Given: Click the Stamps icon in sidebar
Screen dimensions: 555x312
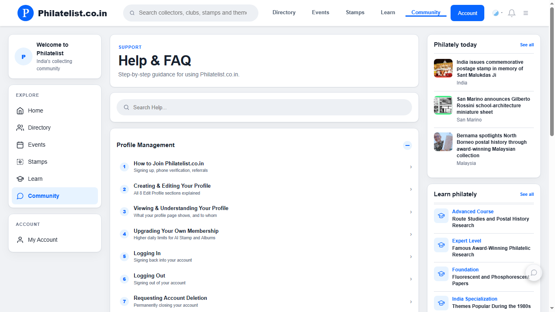Looking at the screenshot, I should (x=20, y=162).
